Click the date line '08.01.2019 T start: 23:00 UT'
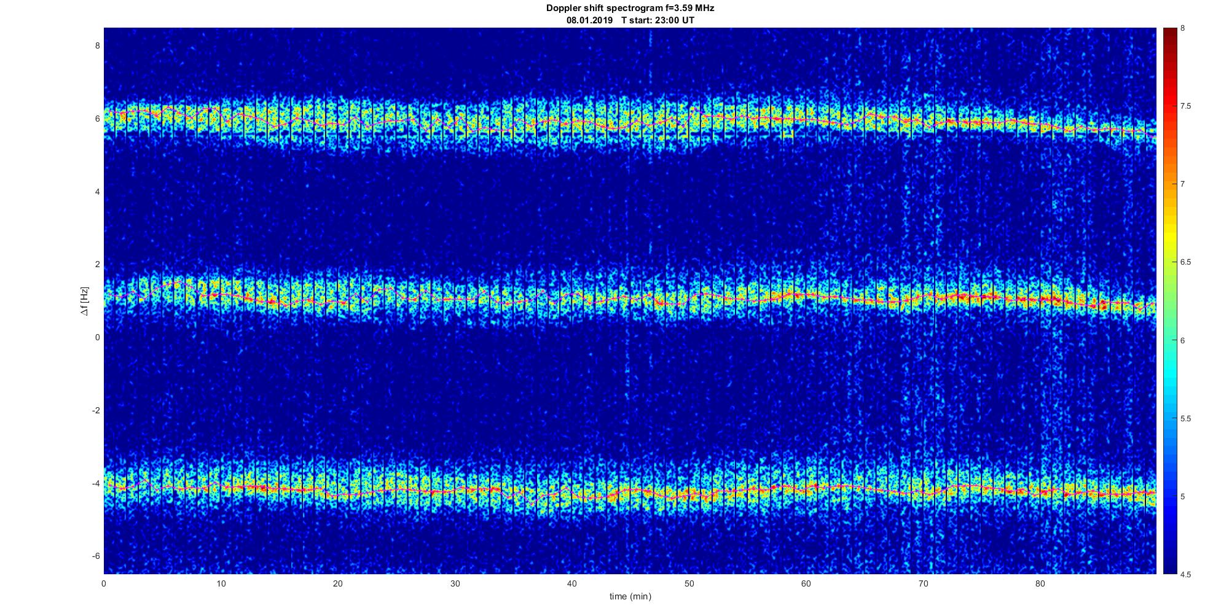Image resolution: width=1229 pixels, height=616 pixels. click(630, 20)
